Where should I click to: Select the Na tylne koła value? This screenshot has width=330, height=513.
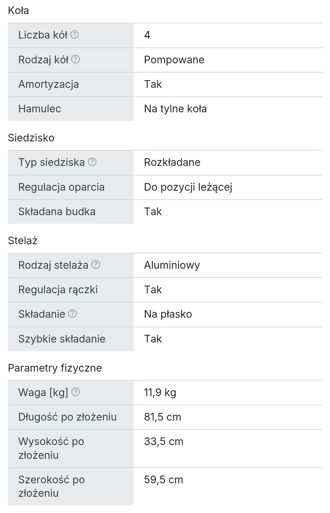coord(175,109)
